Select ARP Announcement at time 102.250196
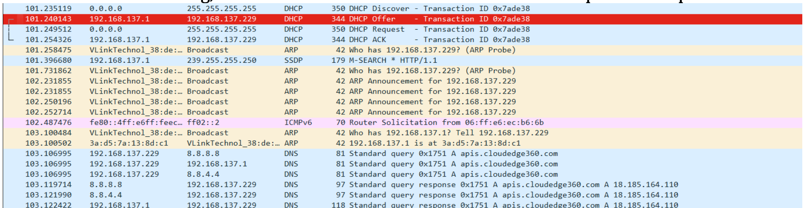This screenshot has width=805, height=208. (402, 102)
